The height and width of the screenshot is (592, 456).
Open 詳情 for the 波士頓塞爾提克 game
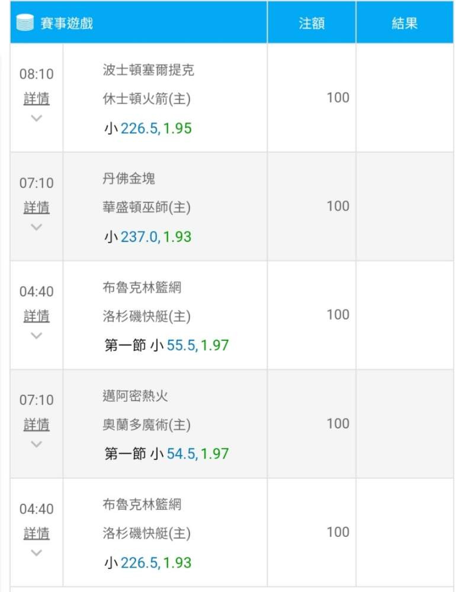pyautogui.click(x=36, y=98)
